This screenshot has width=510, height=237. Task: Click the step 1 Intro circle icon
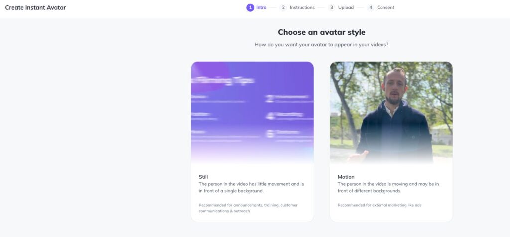[250, 8]
